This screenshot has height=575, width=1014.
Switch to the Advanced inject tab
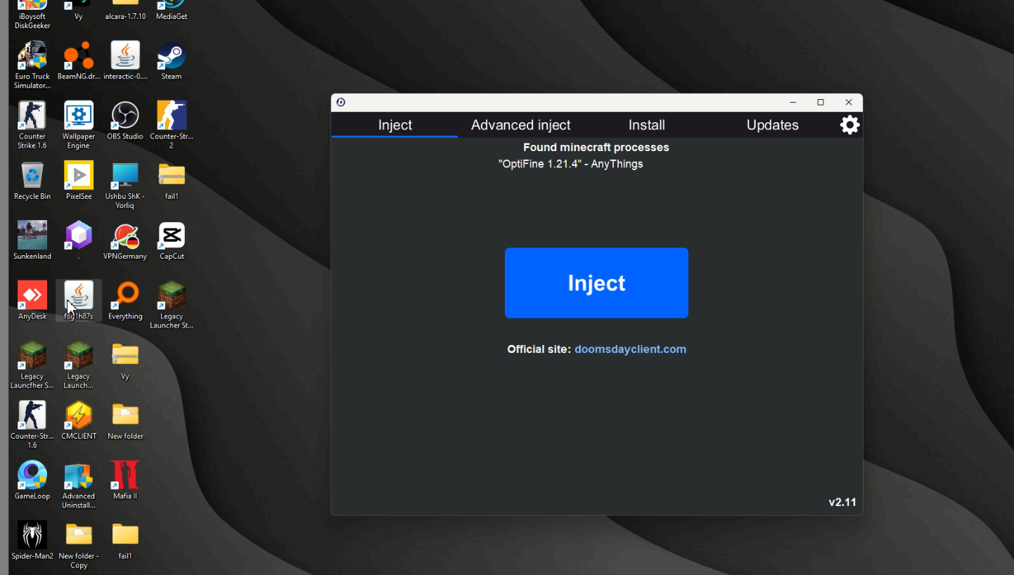(x=520, y=125)
